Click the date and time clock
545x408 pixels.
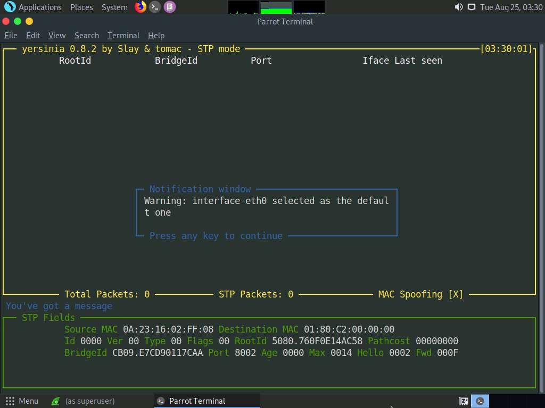pos(511,7)
